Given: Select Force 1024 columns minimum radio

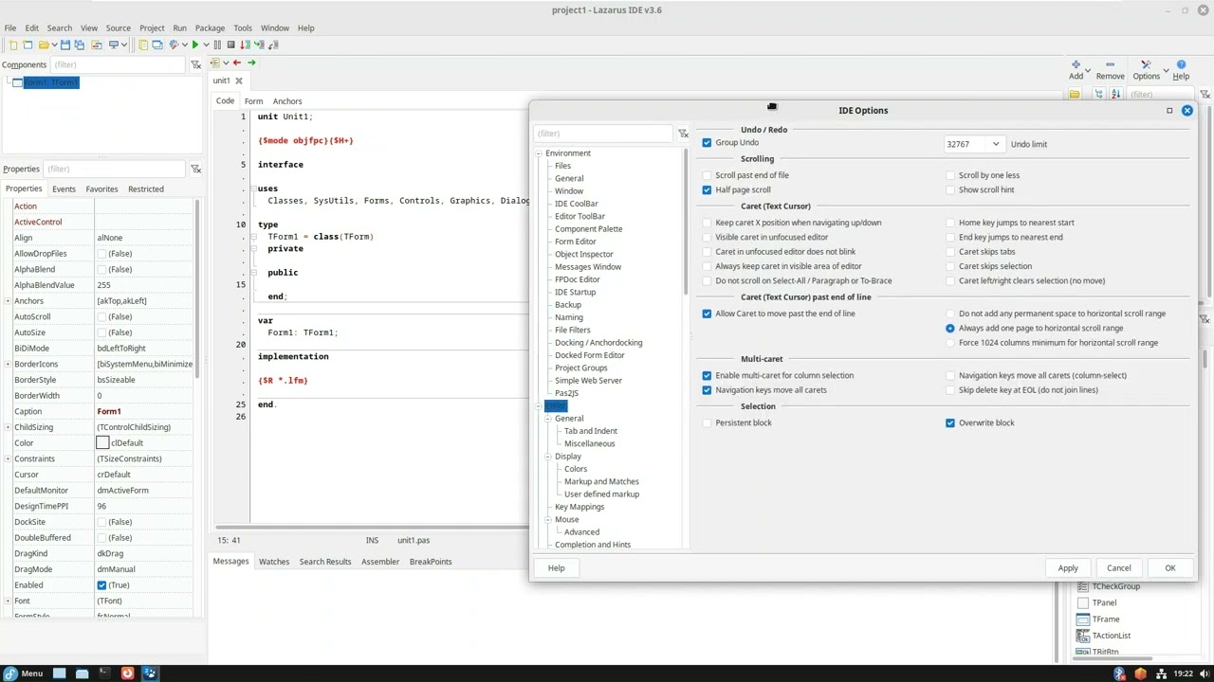Looking at the screenshot, I should tap(949, 343).
